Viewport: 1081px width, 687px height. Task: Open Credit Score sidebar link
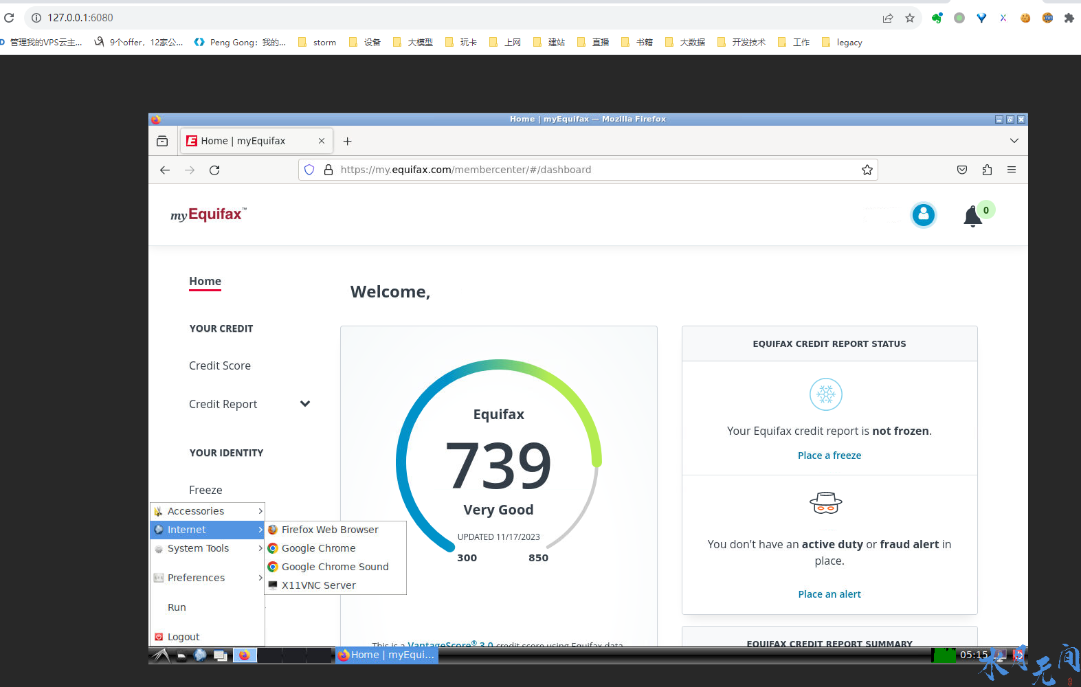[220, 365]
